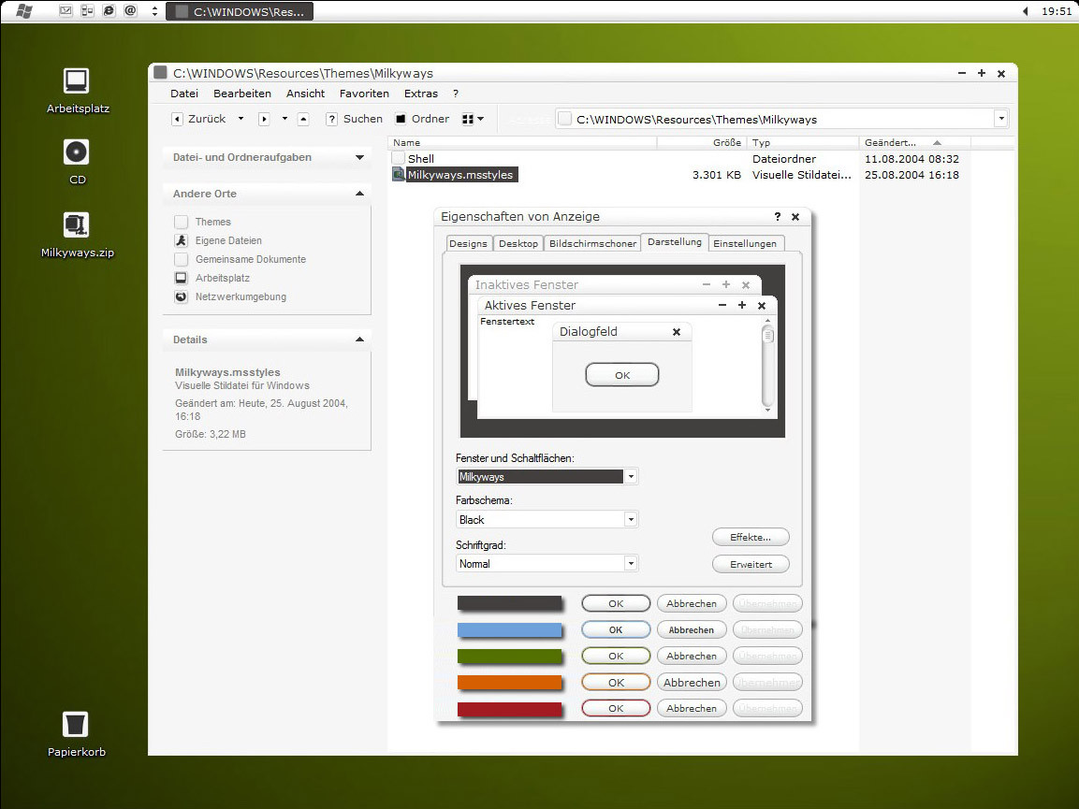Screen dimensions: 1079x809
Task: Select the Shell folder icon
Action: click(x=399, y=159)
